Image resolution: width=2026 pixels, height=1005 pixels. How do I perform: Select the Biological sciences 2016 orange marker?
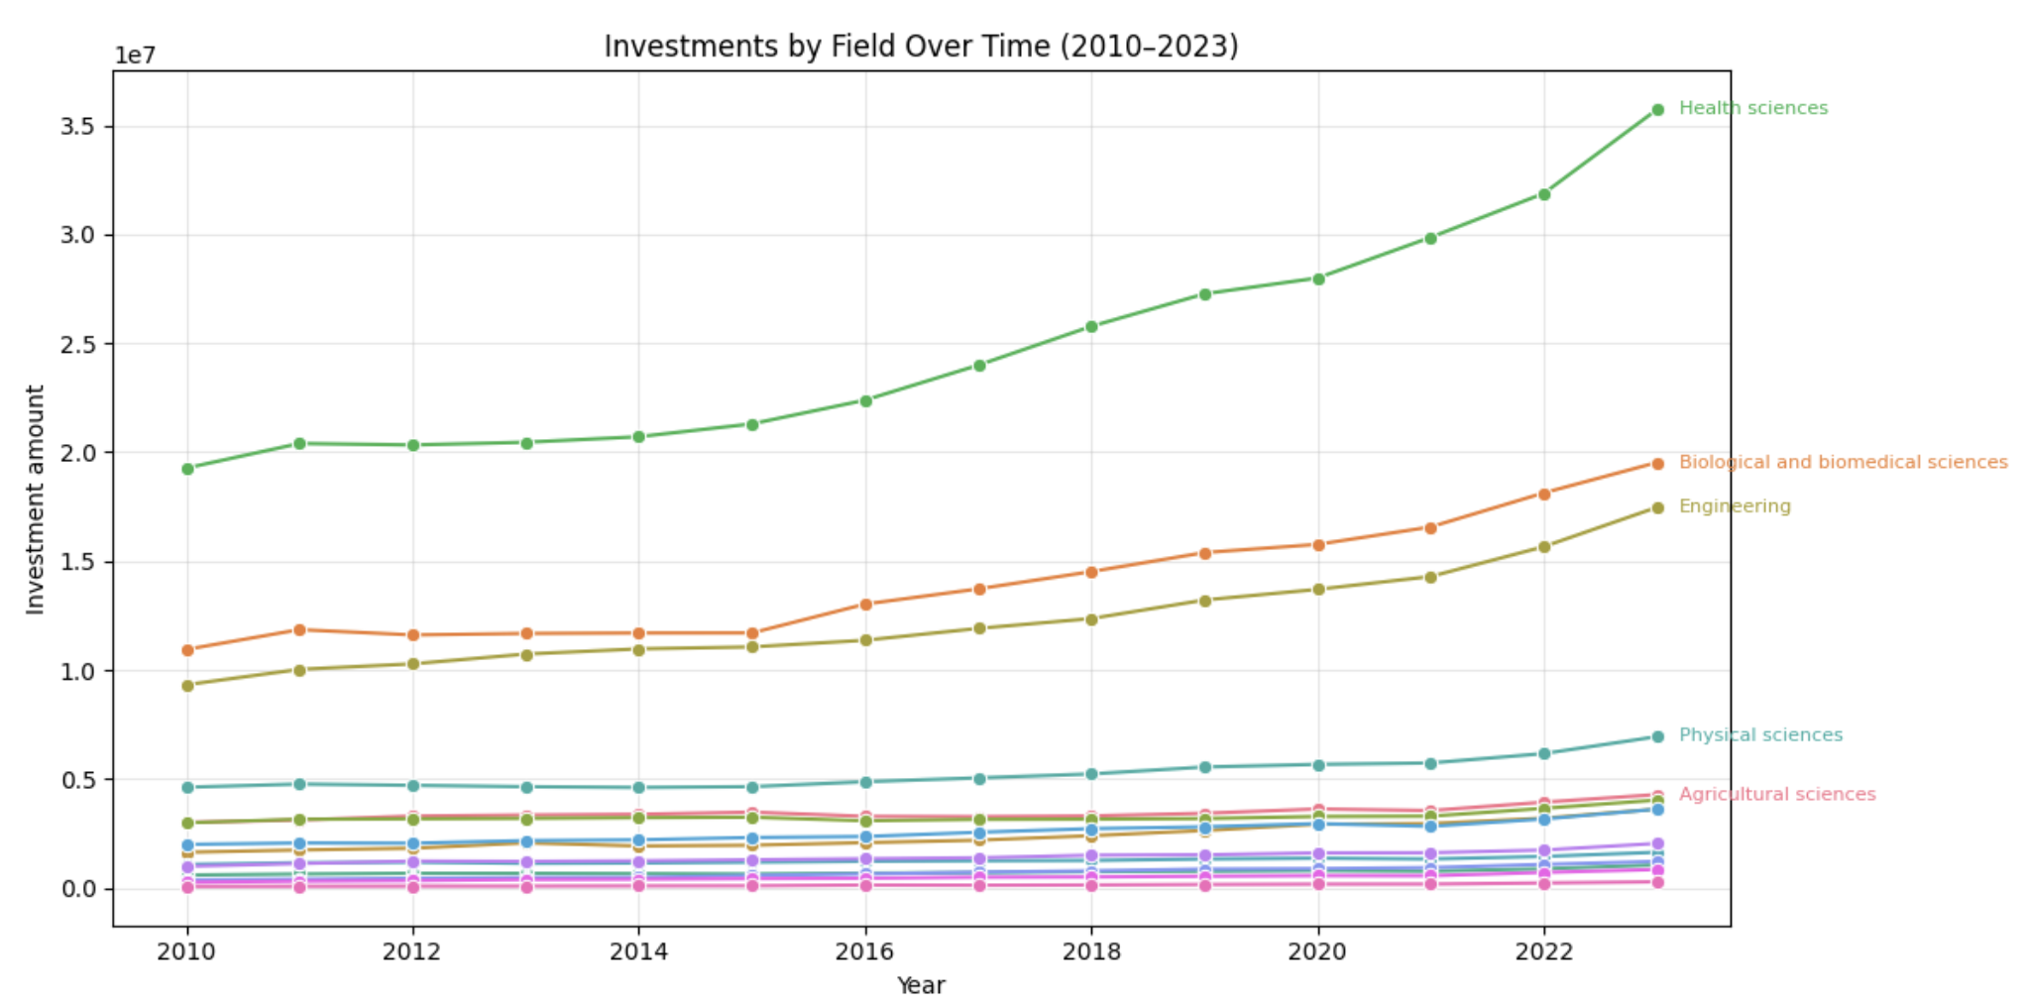865,605
